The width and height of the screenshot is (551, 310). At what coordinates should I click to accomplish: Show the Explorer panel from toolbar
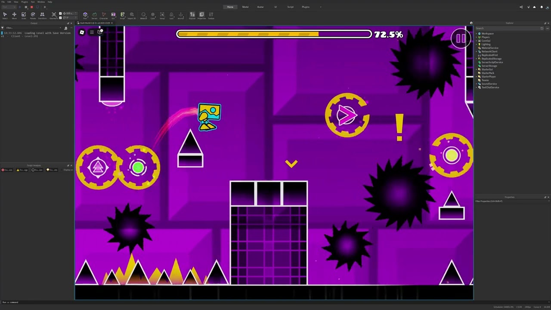click(192, 15)
